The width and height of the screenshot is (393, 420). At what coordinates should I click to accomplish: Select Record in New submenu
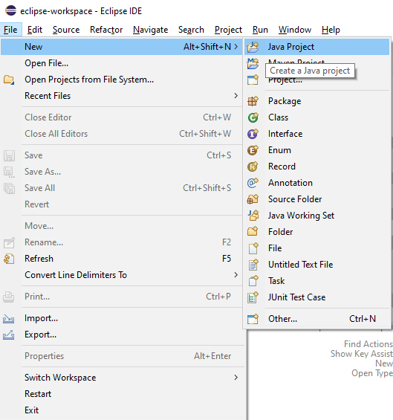tap(317, 167)
